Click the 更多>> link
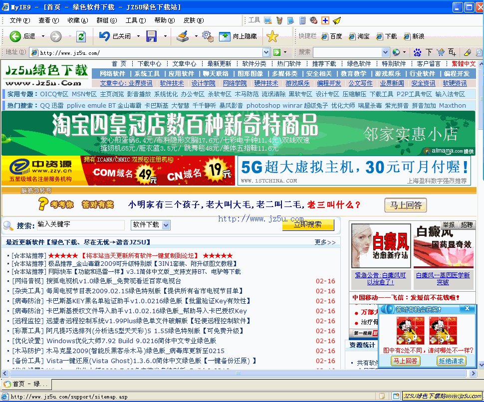 (x=325, y=242)
